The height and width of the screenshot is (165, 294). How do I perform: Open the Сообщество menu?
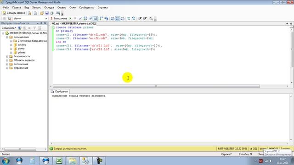point(87,7)
